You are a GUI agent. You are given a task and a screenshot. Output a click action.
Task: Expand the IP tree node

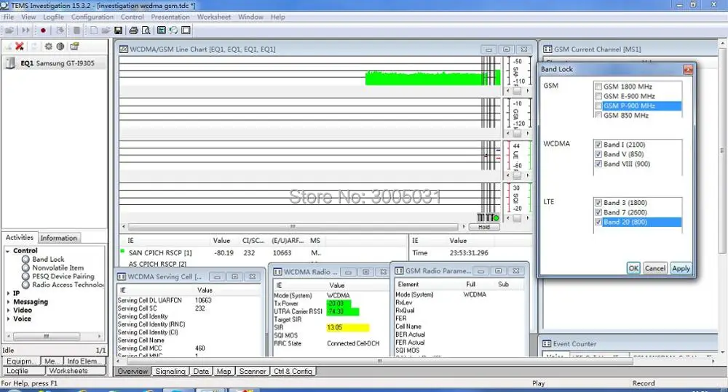click(x=8, y=294)
